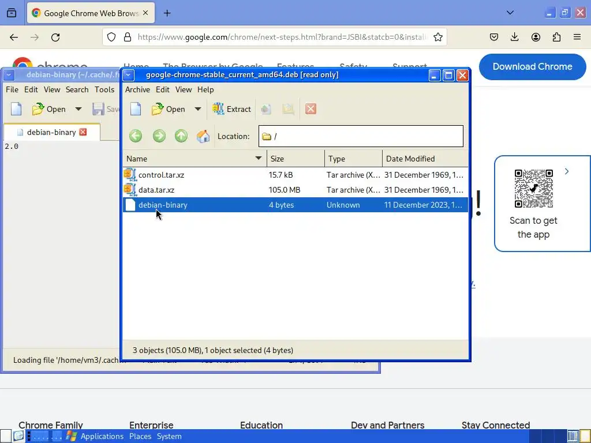Click the debian-binary blank file icon

click(130, 205)
